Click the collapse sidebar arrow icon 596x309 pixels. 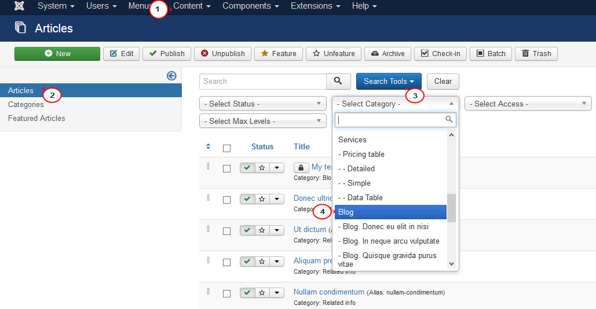171,76
